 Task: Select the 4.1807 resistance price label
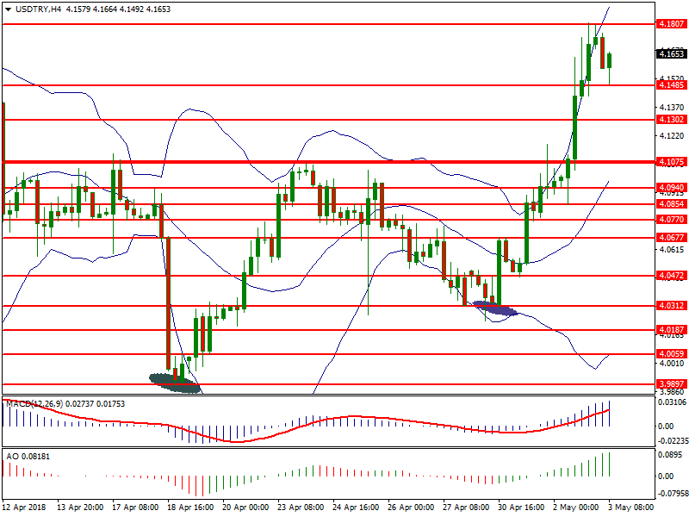(x=670, y=24)
